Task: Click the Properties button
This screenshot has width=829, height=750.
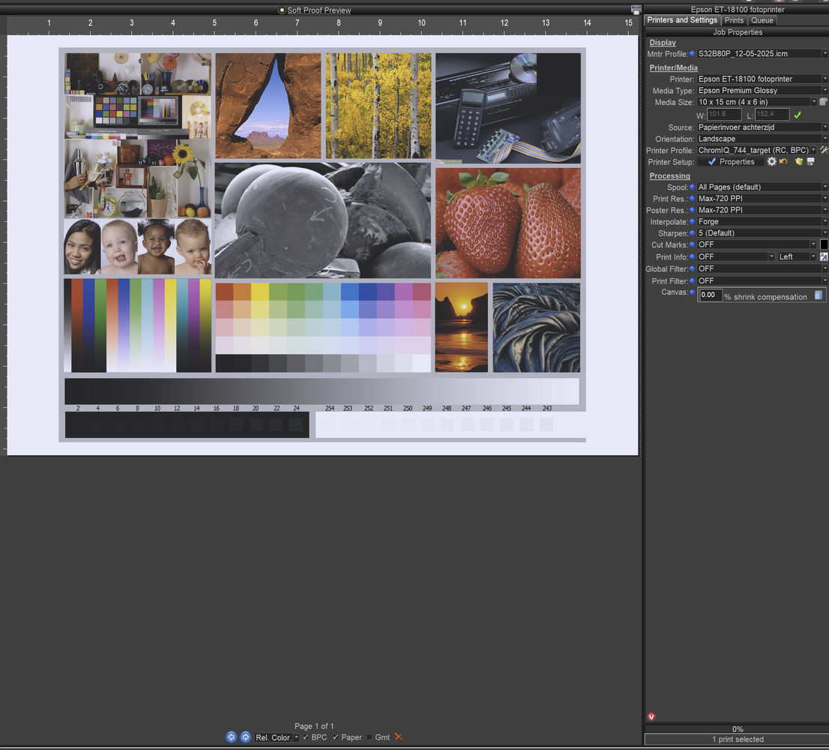Action: [732, 162]
